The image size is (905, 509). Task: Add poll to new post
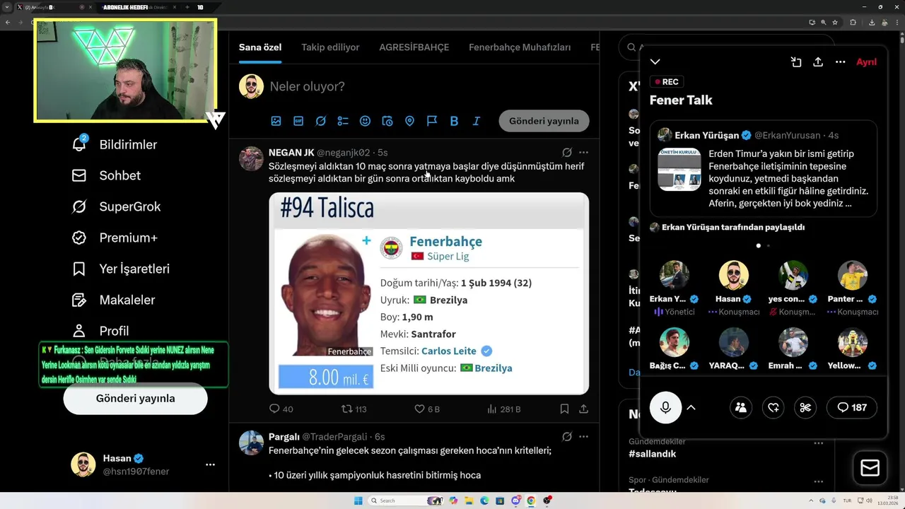(343, 121)
